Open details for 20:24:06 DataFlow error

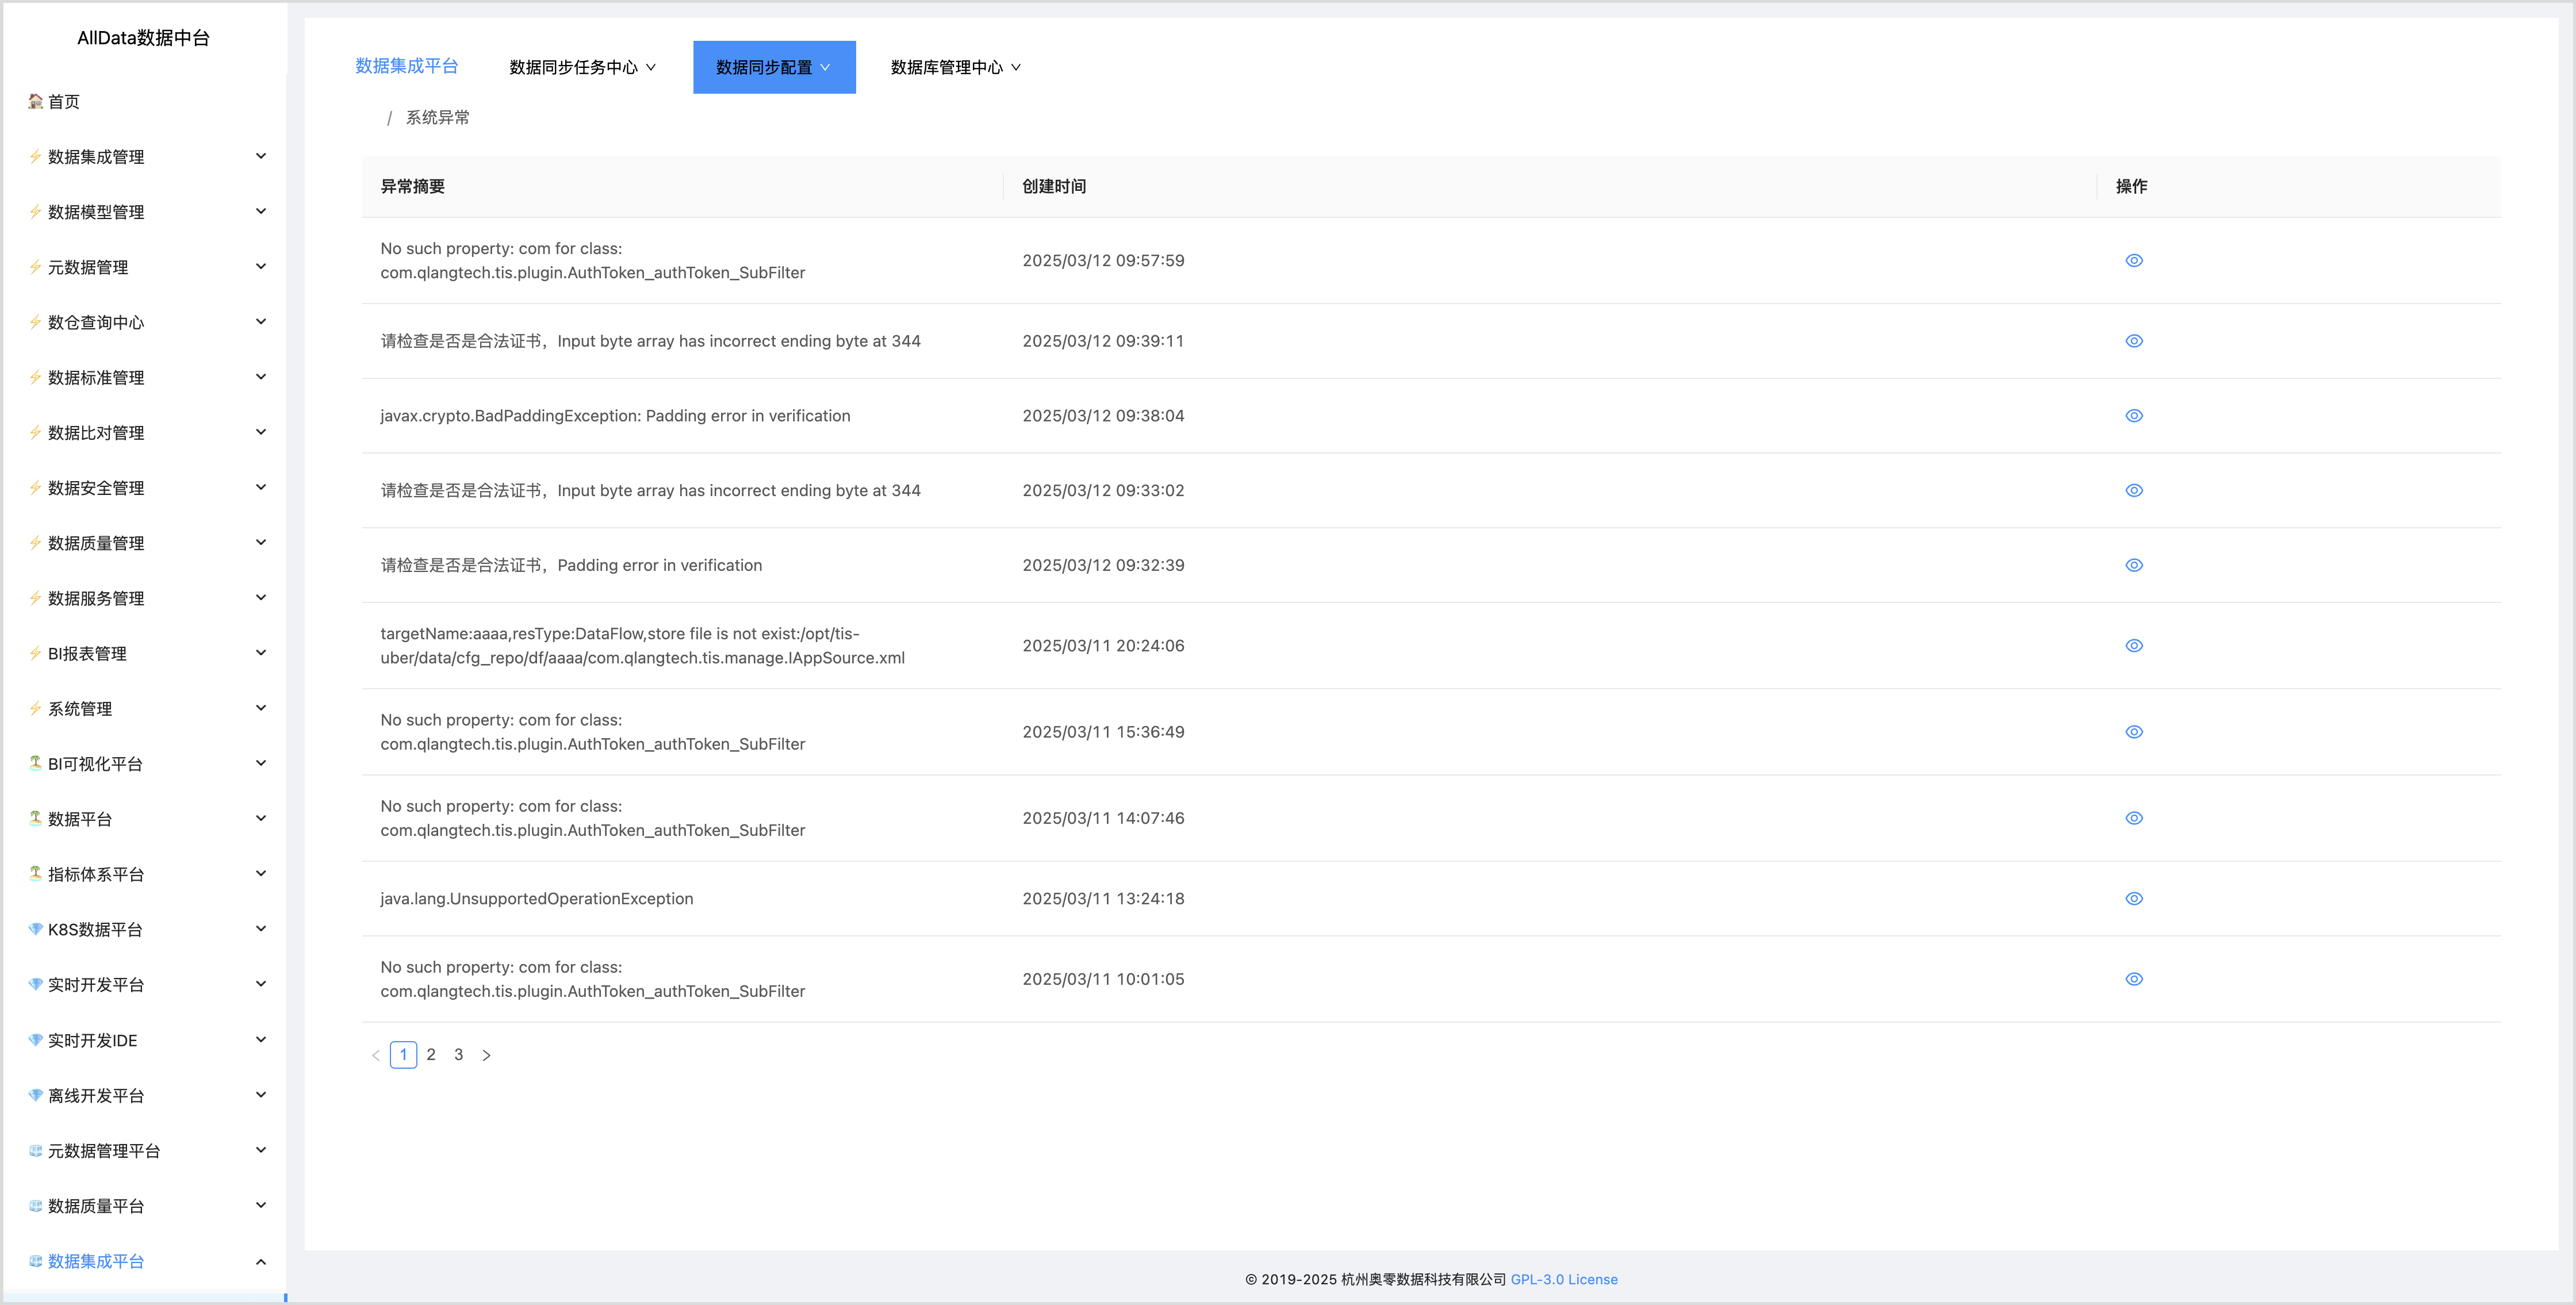(2133, 646)
